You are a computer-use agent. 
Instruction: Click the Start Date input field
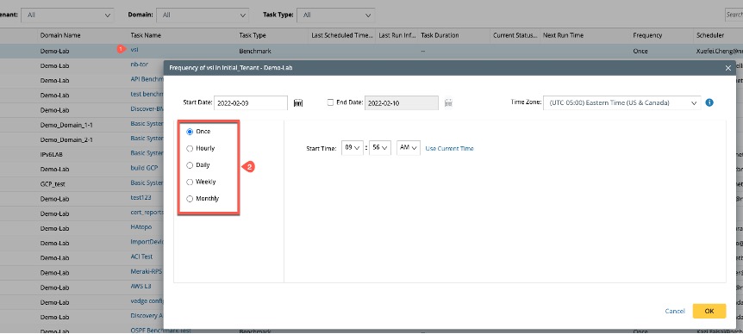click(x=251, y=102)
